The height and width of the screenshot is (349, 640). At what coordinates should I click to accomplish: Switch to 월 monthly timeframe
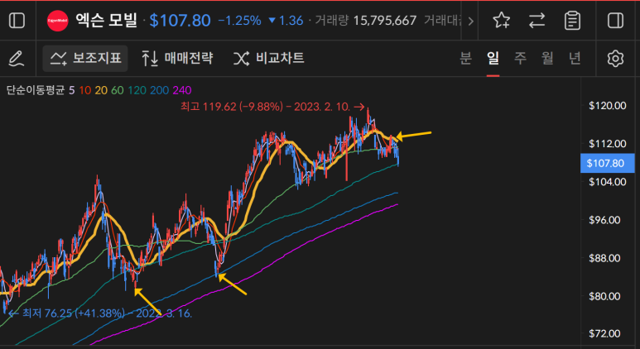[x=547, y=58]
